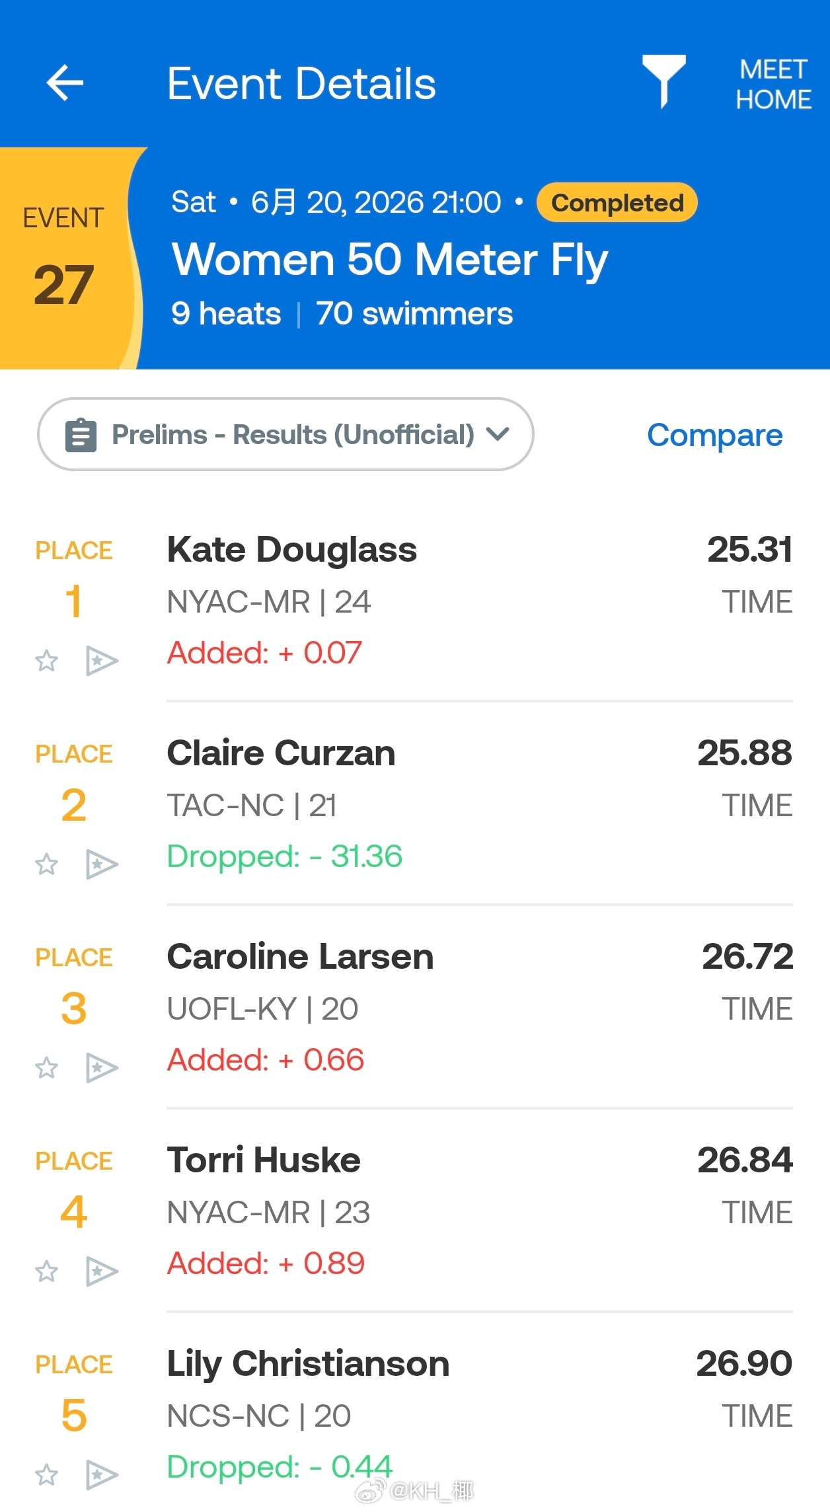
Task: Tap the team flag icon for Lily Christianson
Action: (x=102, y=1474)
